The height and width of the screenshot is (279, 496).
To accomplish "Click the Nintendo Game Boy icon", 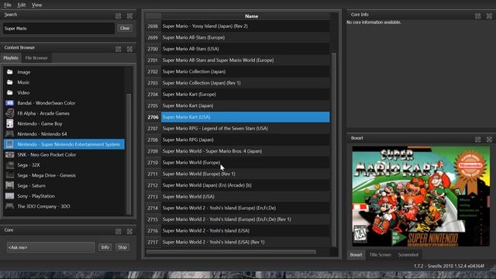I will [x=10, y=123].
